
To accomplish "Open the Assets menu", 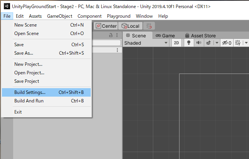I will click(x=35, y=16).
